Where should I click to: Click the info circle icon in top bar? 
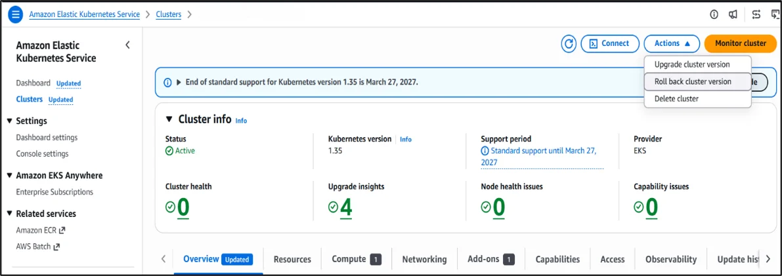tap(714, 14)
